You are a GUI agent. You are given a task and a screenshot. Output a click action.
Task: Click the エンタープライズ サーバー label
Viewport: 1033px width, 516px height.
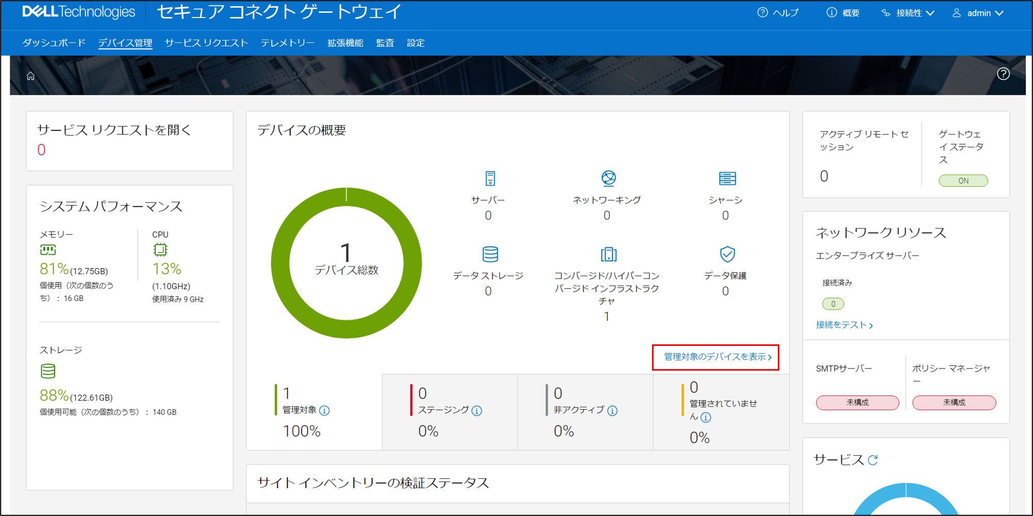868,256
